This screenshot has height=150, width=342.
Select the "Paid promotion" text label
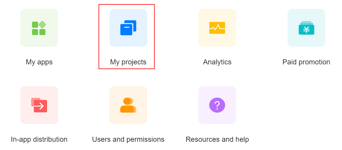[x=306, y=62]
